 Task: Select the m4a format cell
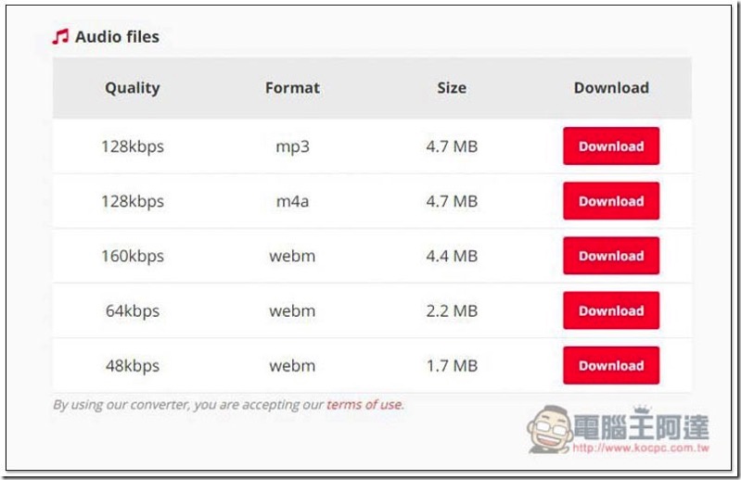pos(292,201)
